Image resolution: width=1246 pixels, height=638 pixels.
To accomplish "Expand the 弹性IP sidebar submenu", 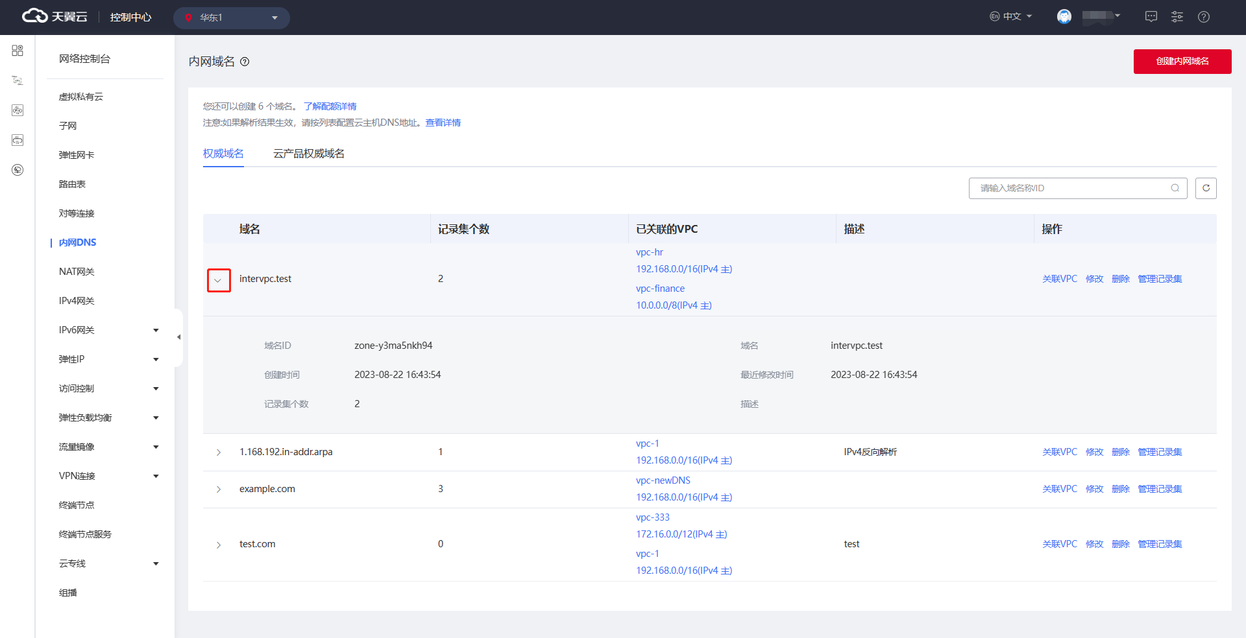I will (x=156, y=359).
